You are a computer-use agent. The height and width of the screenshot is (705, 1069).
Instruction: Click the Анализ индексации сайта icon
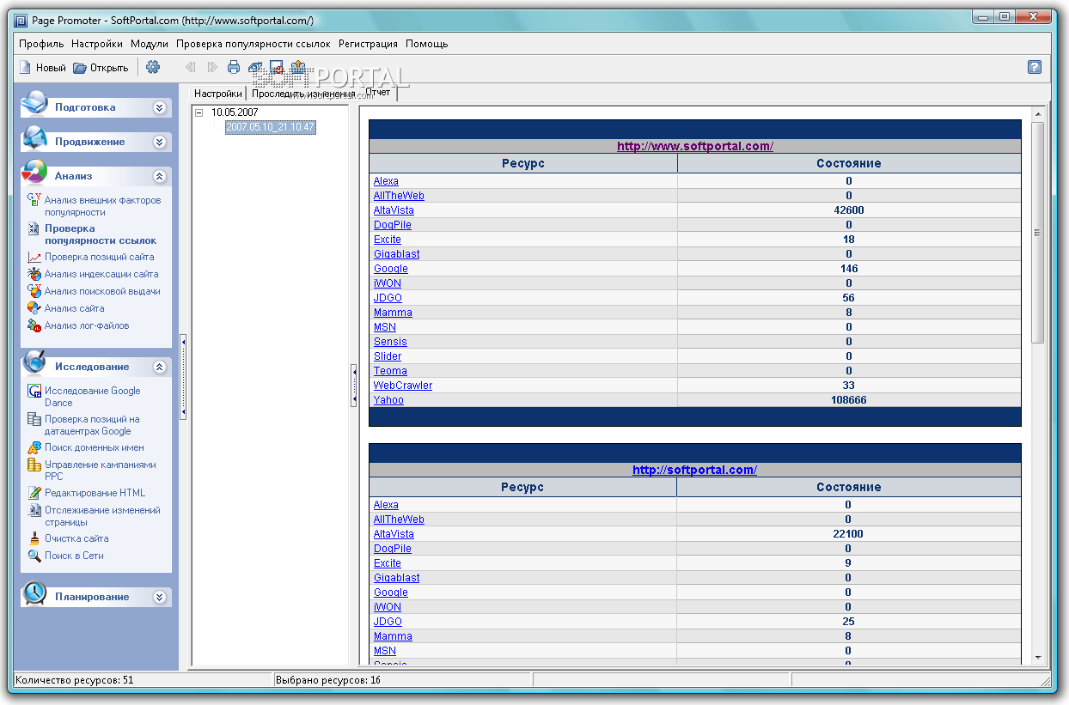pyautogui.click(x=34, y=274)
